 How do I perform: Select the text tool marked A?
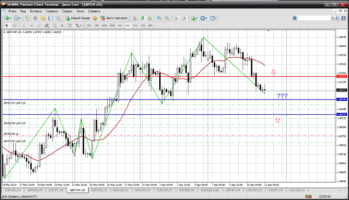[62, 25]
